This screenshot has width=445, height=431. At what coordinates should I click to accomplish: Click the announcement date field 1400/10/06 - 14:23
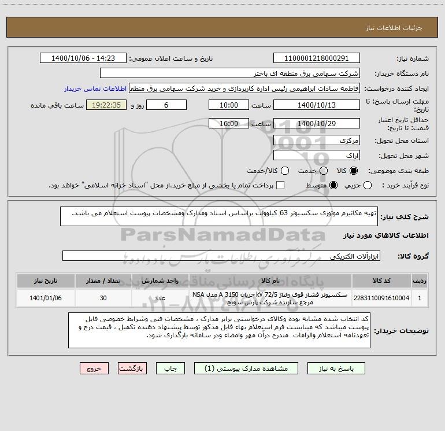[x=83, y=58]
